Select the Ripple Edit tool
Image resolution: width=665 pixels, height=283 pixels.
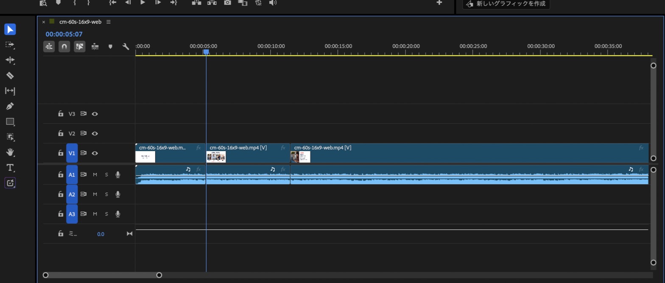(10, 60)
